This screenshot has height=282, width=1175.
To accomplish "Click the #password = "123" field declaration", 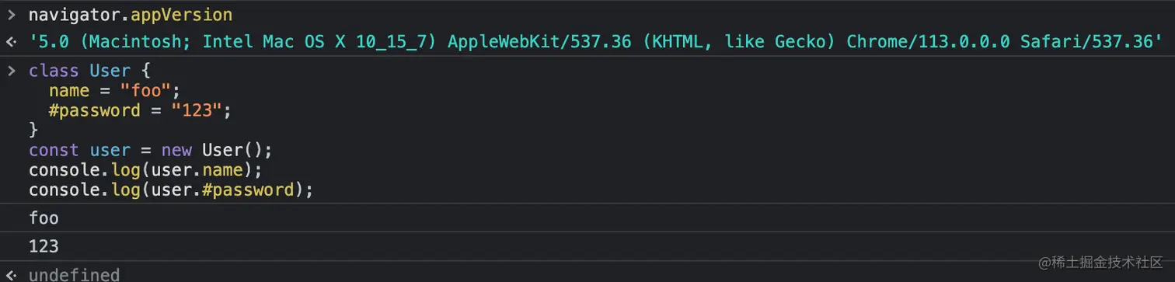I will pos(141,110).
